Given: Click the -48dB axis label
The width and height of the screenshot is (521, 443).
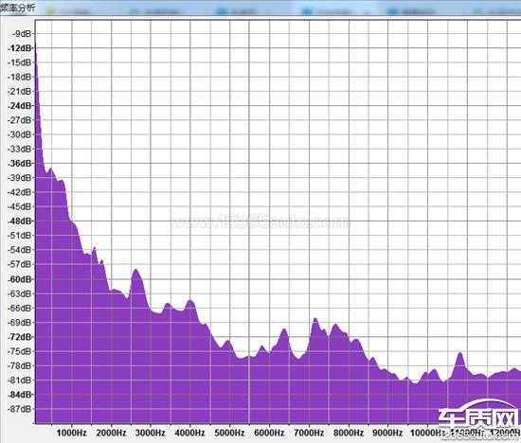Looking at the screenshot, I should 20,221.
